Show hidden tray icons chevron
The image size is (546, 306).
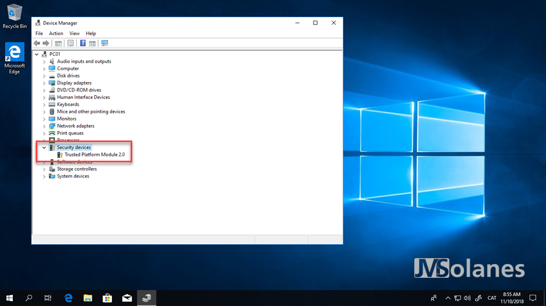[448, 298]
